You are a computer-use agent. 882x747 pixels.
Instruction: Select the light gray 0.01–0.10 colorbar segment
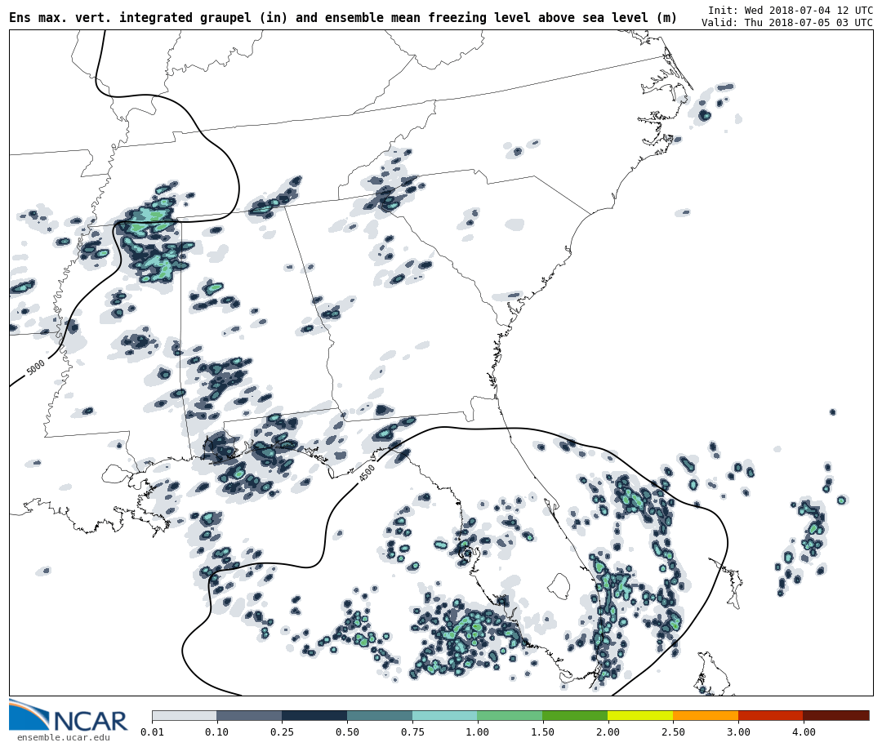tap(184, 715)
